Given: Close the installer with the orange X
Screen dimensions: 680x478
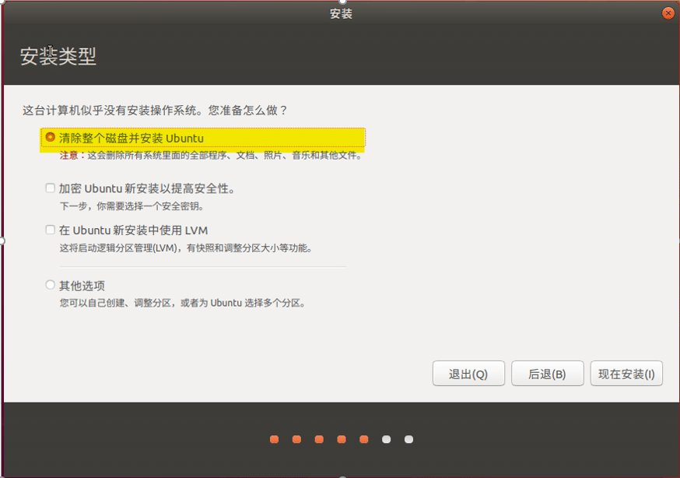Looking at the screenshot, I should coord(668,13).
